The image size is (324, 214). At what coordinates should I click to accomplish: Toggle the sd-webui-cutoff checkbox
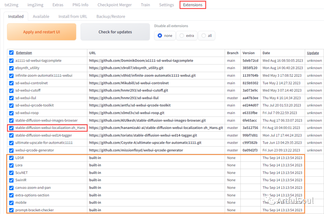tap(11, 90)
